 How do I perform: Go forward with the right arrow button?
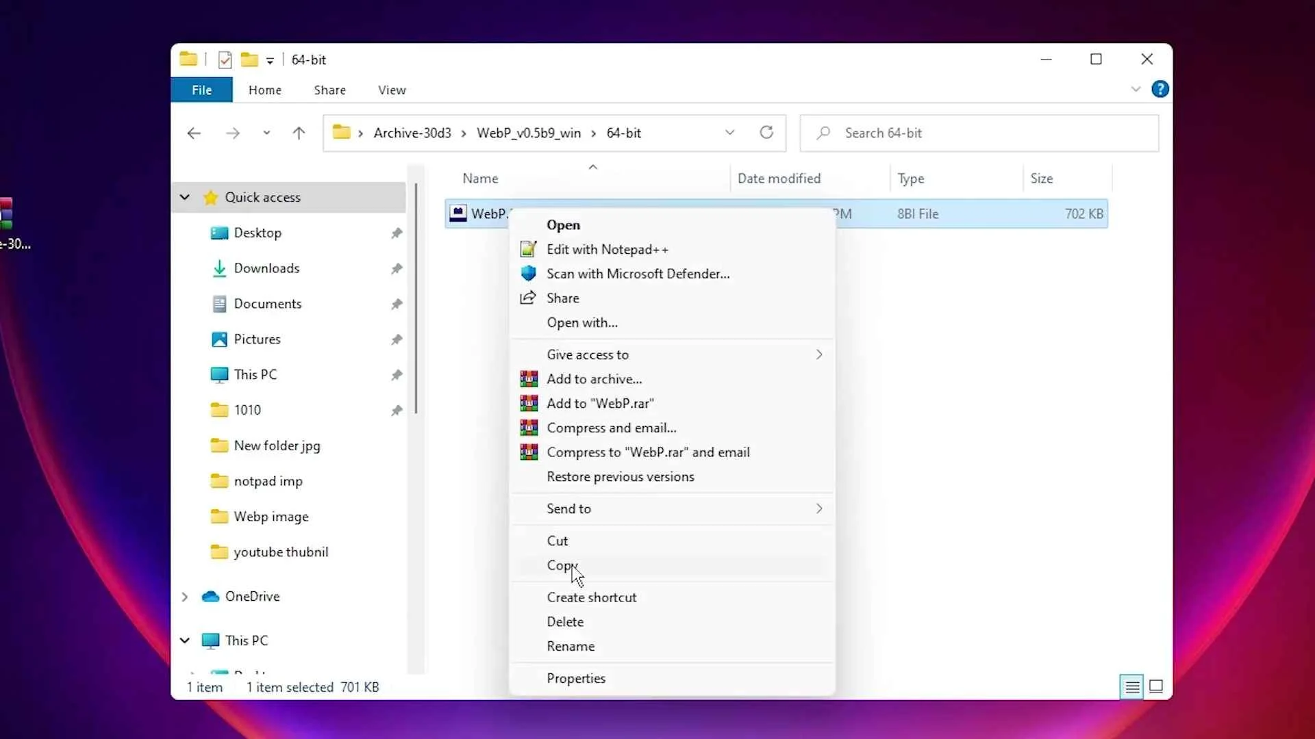233,133
